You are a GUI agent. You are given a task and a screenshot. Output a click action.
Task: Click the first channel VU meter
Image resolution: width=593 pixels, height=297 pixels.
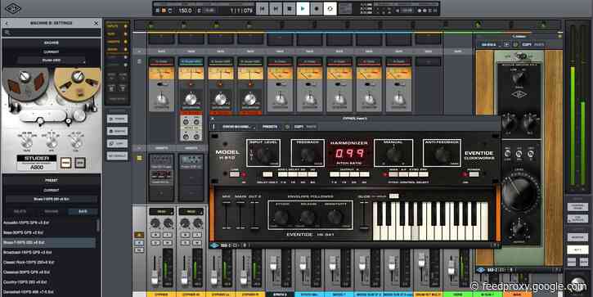click(161, 73)
